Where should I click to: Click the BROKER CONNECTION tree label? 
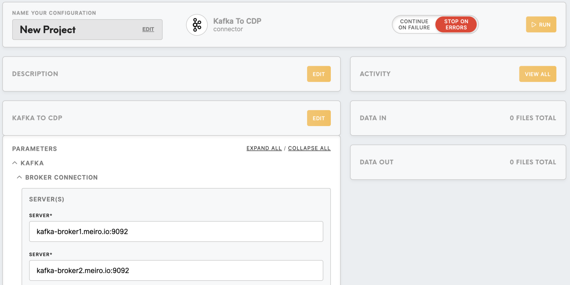tap(61, 177)
